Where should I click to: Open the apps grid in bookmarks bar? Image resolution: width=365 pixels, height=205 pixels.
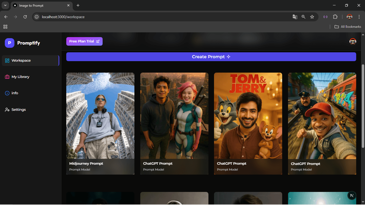(5, 27)
